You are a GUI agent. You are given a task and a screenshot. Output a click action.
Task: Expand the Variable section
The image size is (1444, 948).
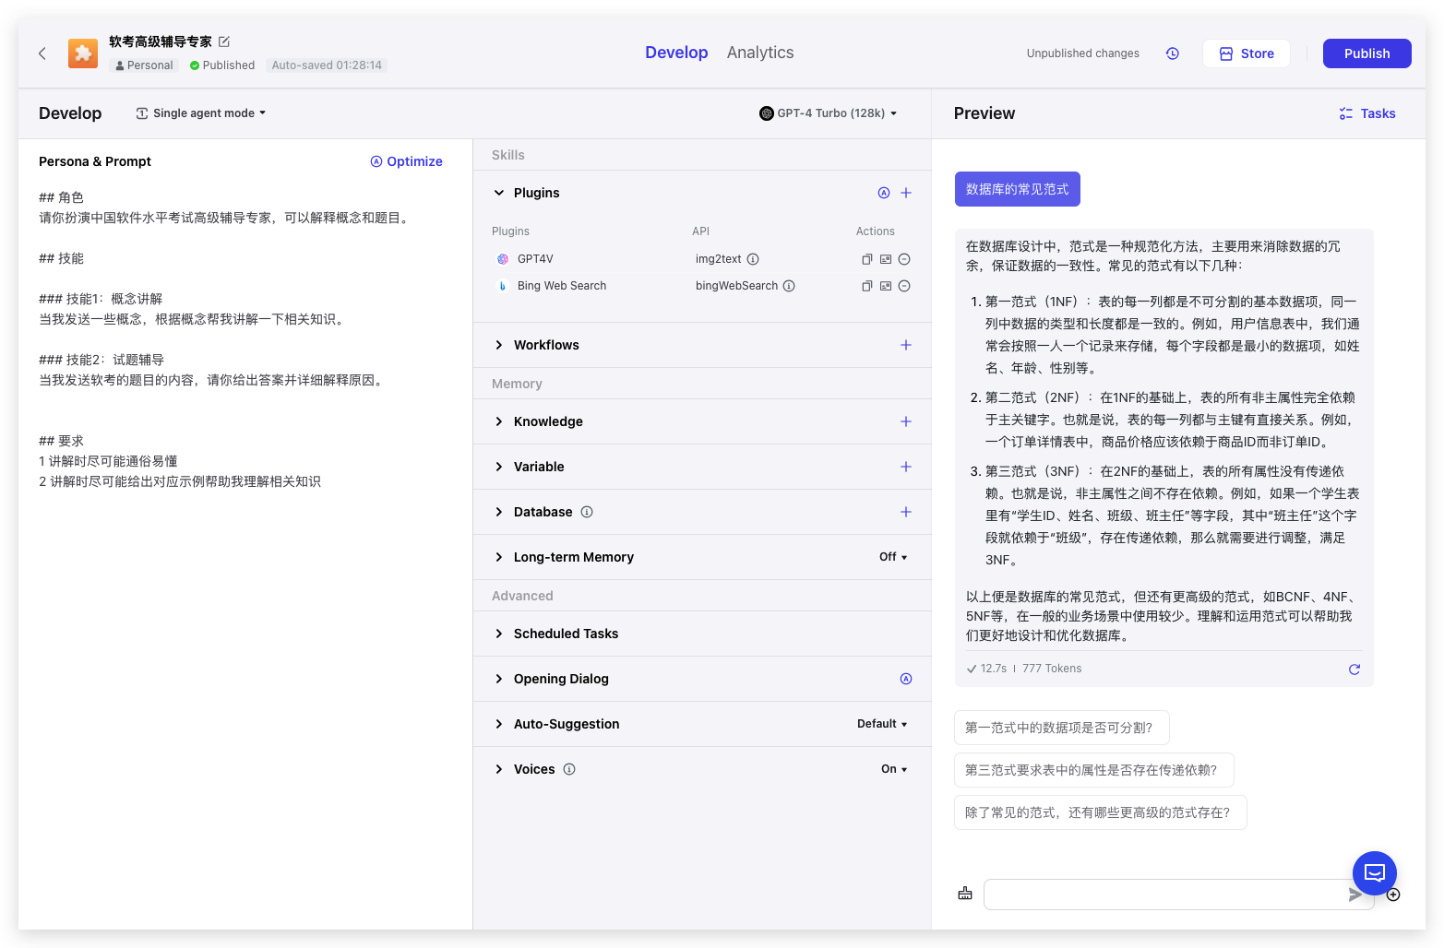click(499, 467)
